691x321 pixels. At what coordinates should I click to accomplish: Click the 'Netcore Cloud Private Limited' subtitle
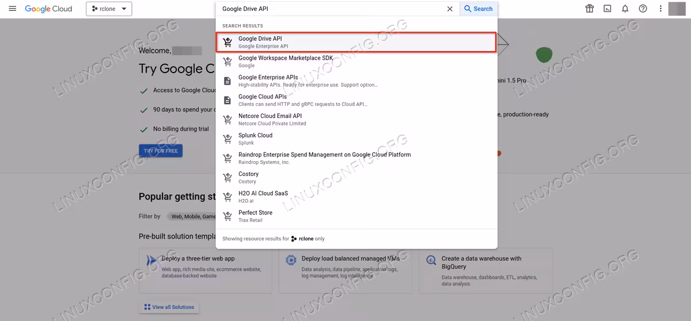click(272, 124)
